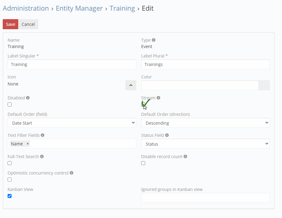Toggle the Disabled checkbox
The image size is (282, 218).
(10, 105)
